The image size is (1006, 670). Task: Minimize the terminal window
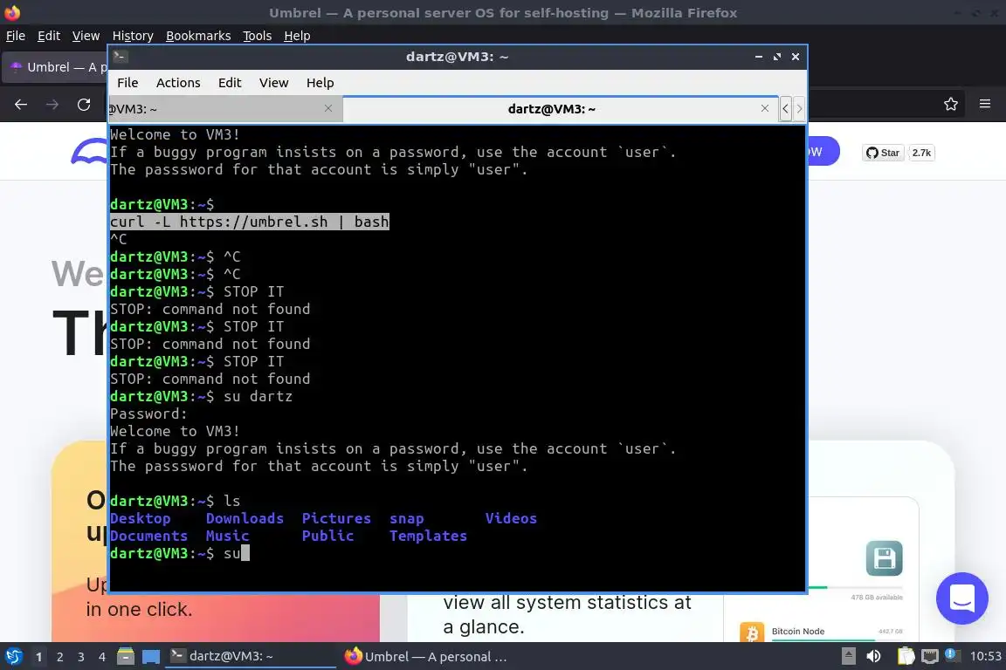pyautogui.click(x=758, y=57)
